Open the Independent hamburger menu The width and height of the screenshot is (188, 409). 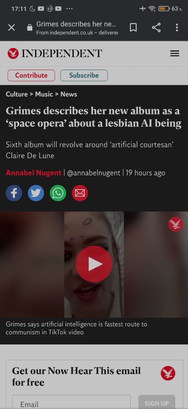[x=175, y=53]
